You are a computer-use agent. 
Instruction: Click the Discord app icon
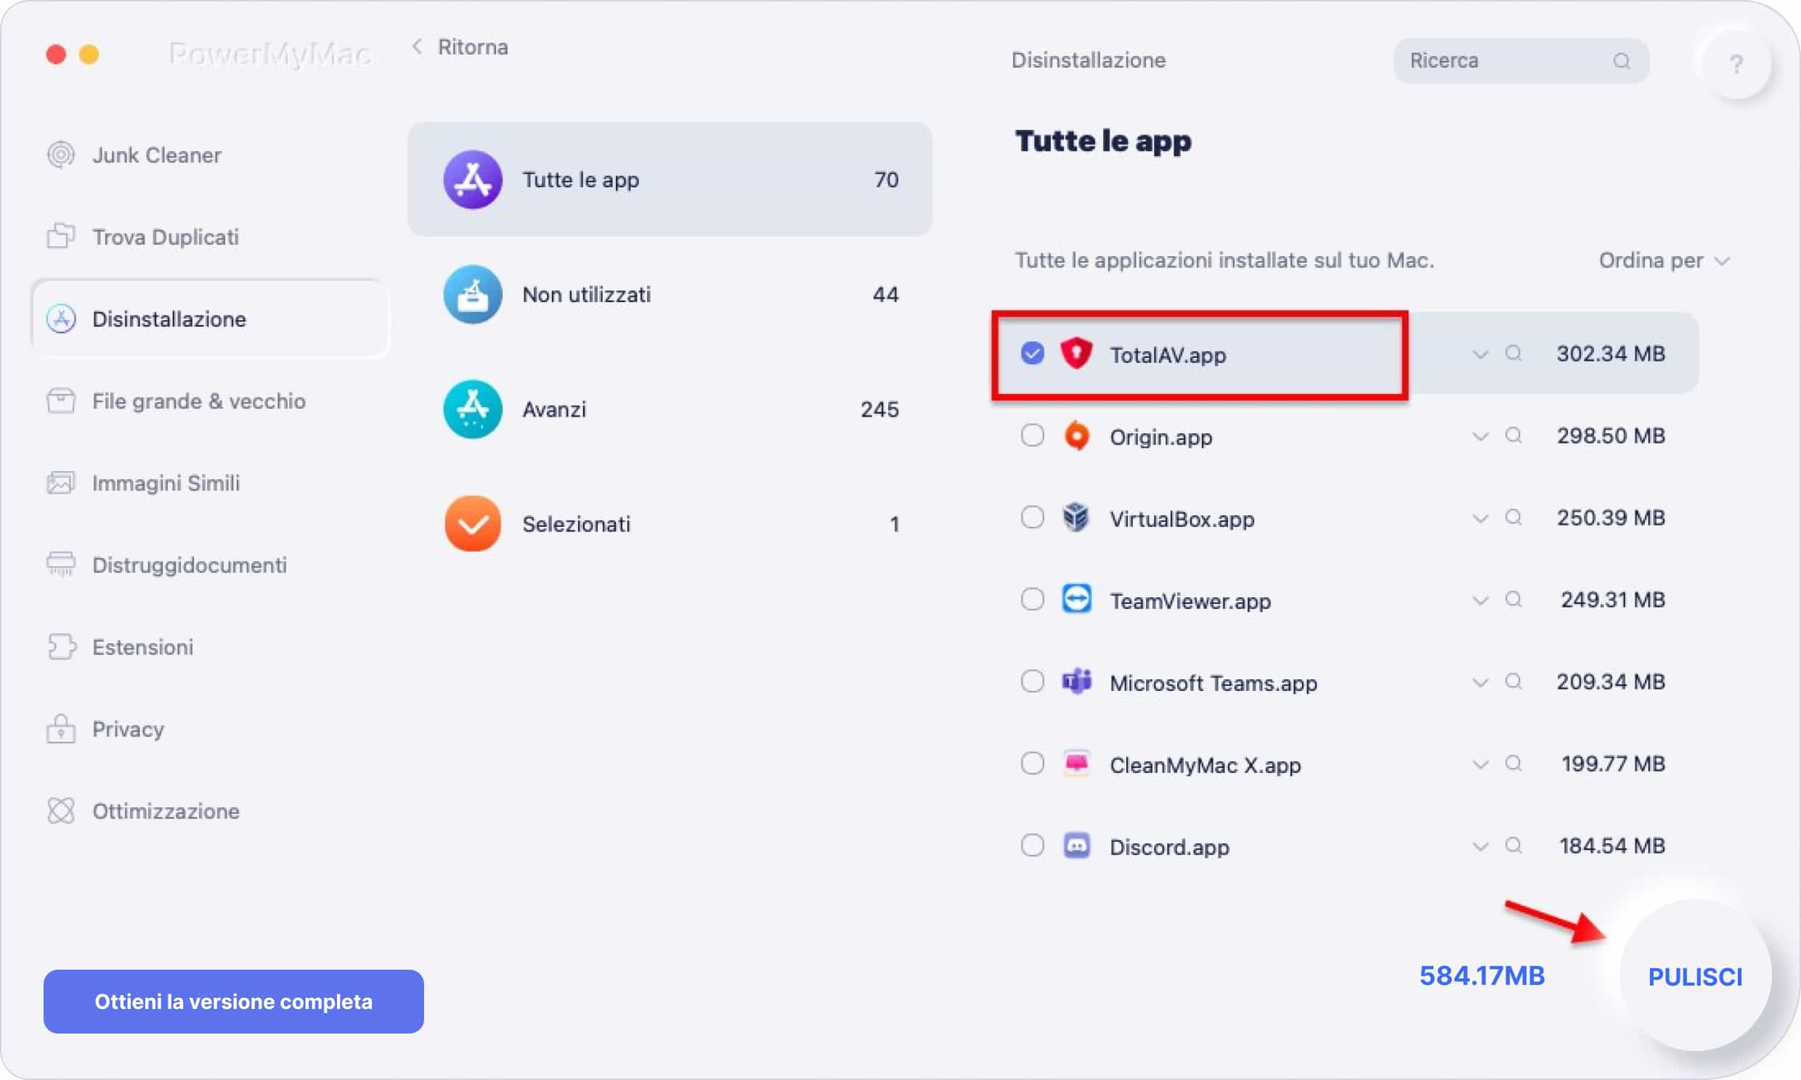click(1076, 846)
